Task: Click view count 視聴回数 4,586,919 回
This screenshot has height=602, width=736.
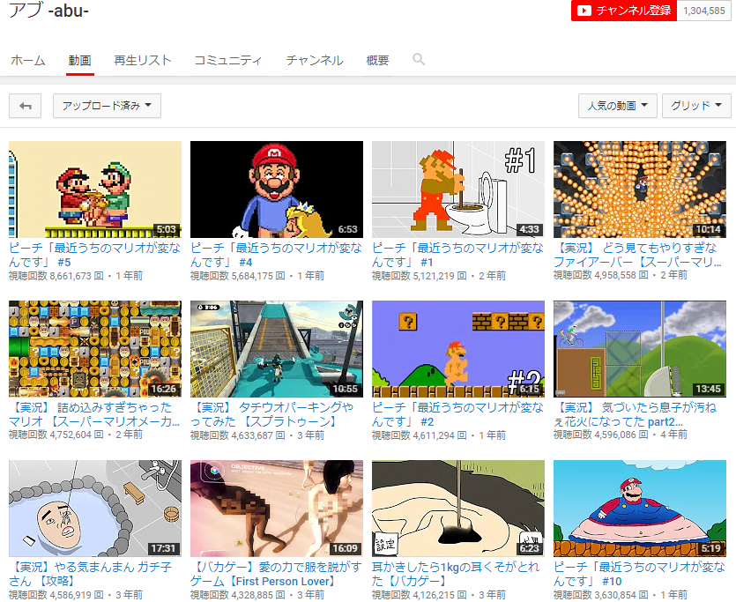Action: 56,595
